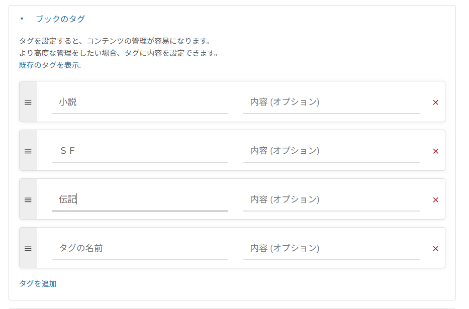
Task: Remove the 小説 tag with red X
Action: [x=435, y=102]
